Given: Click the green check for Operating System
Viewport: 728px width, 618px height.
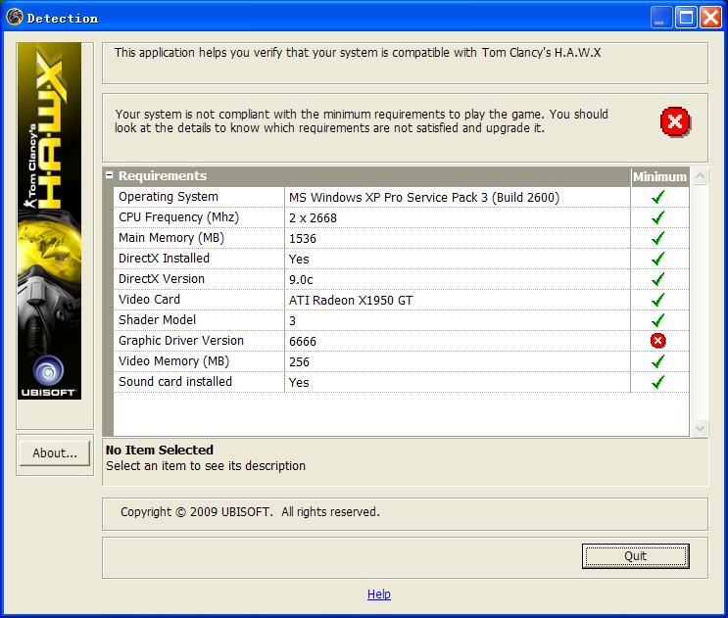Looking at the screenshot, I should point(657,197).
